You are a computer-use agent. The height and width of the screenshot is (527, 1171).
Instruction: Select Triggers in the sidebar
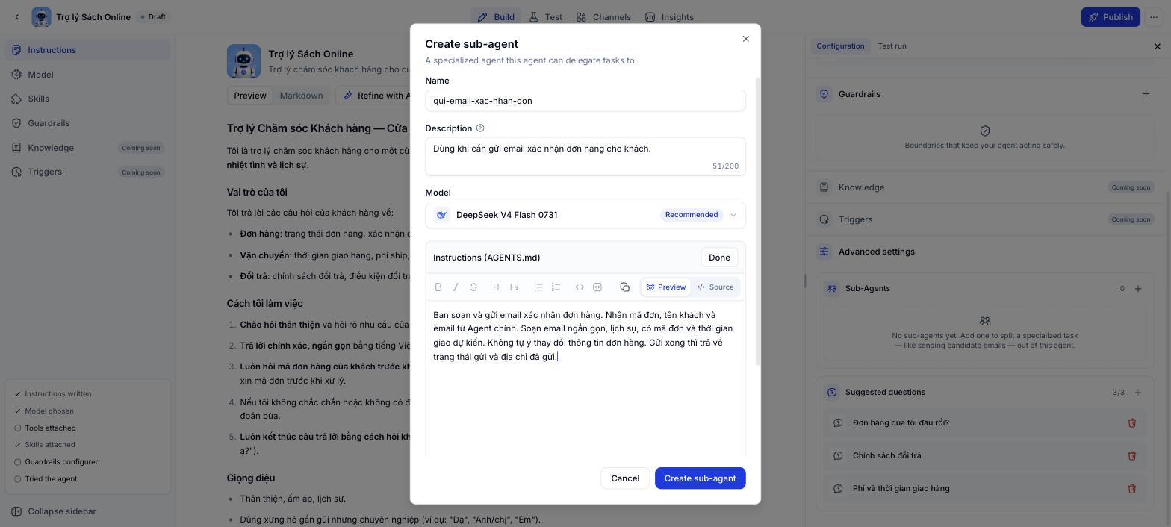tap(87, 172)
